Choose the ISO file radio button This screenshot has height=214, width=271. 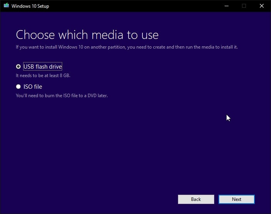[18, 87]
